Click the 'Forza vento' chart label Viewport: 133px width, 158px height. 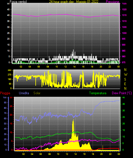pyautogui.click(x=18, y=2)
